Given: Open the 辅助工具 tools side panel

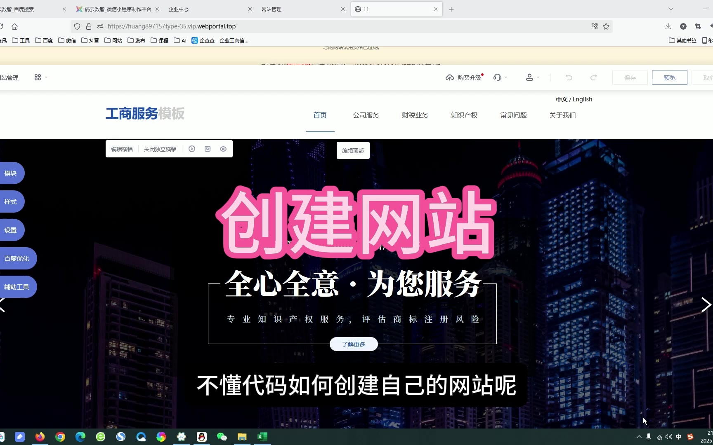Looking at the screenshot, I should click(17, 287).
